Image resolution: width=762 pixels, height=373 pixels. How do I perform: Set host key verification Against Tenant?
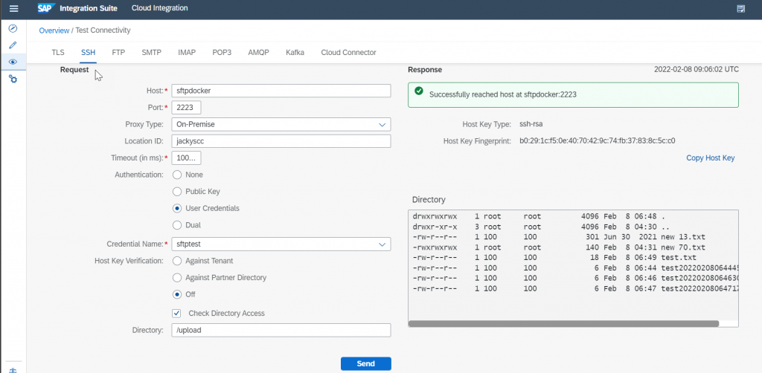[177, 261]
